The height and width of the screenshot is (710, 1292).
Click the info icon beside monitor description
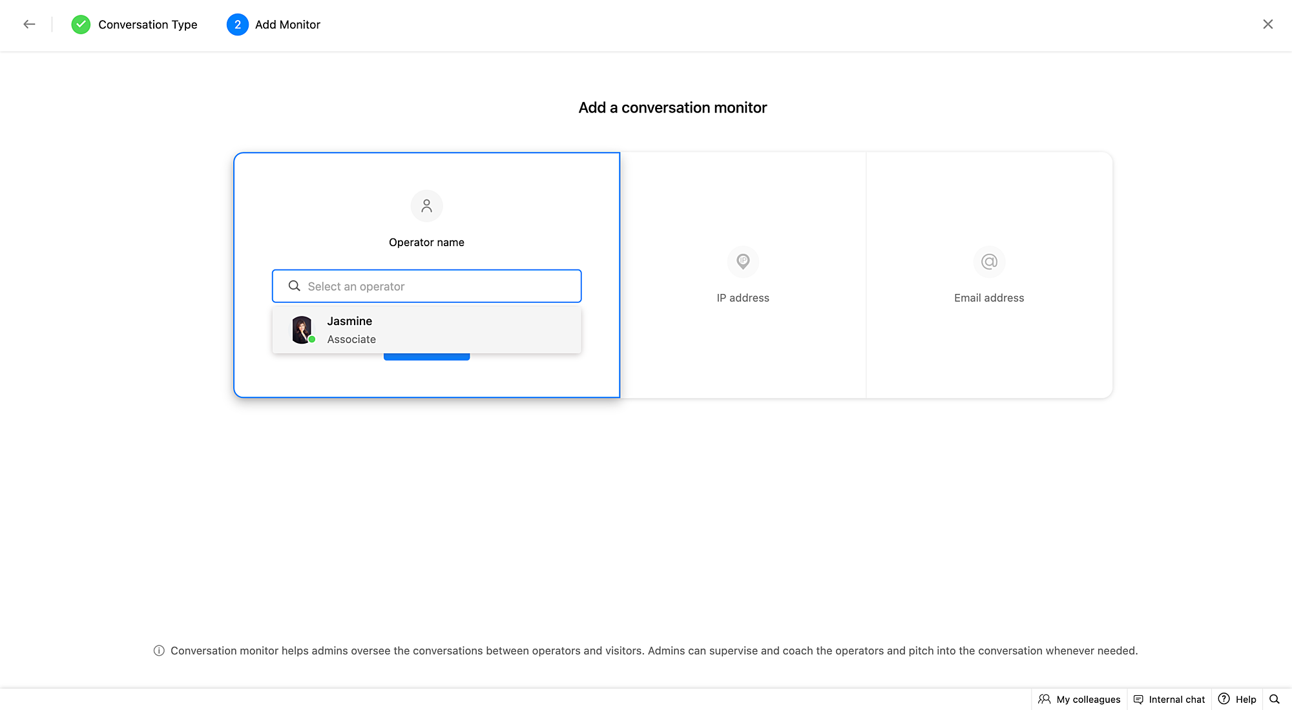[x=159, y=651]
